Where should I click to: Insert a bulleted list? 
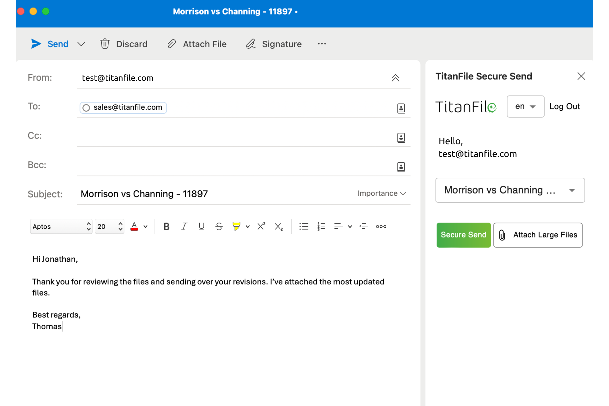point(304,226)
